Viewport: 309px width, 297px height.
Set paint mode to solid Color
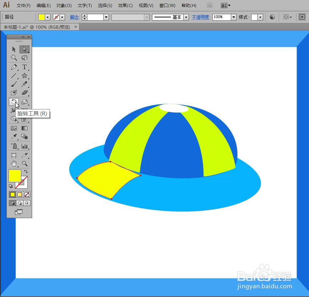(x=13, y=195)
